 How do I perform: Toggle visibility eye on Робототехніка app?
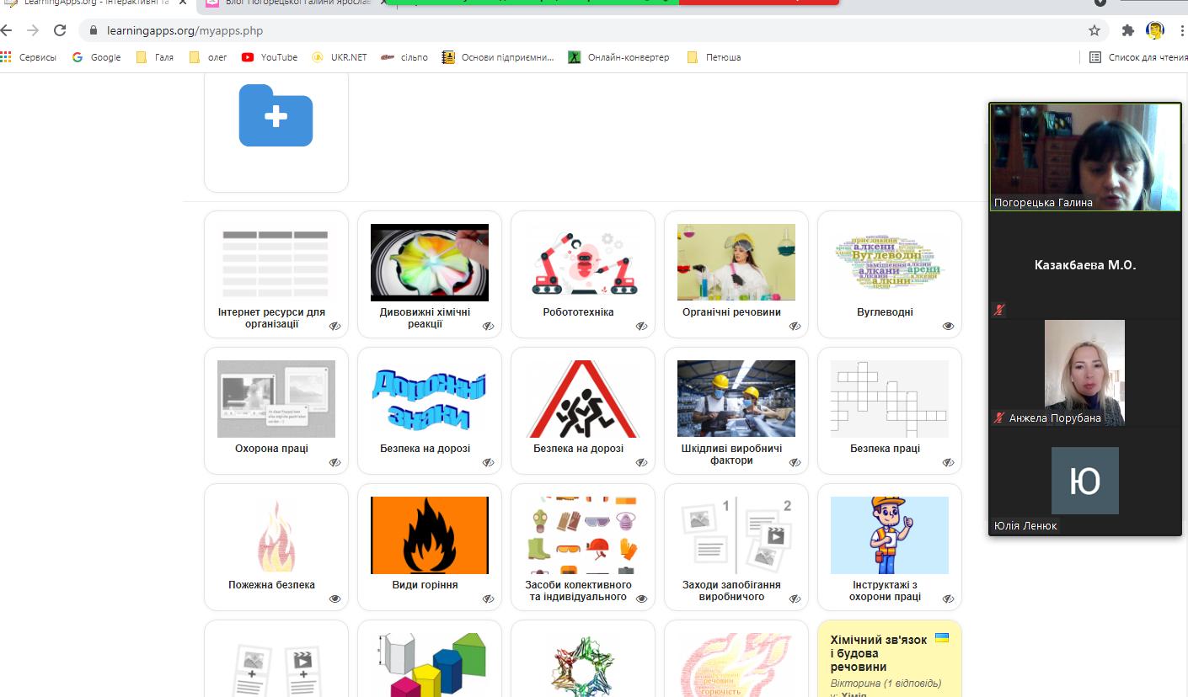[x=641, y=326]
